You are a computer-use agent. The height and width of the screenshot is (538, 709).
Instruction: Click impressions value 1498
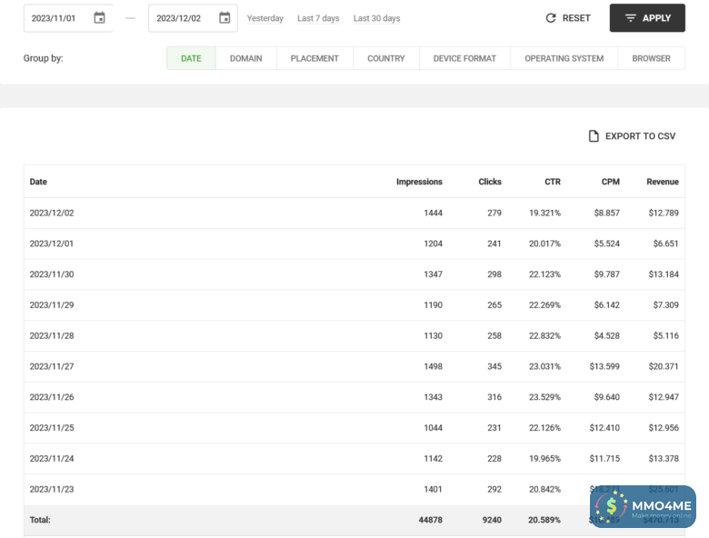434,366
